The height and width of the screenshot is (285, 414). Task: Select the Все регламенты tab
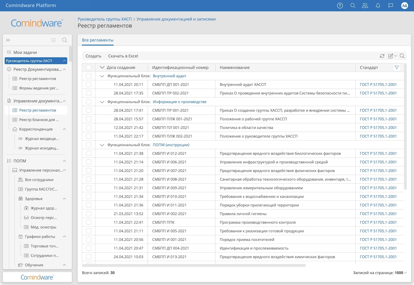click(97, 40)
